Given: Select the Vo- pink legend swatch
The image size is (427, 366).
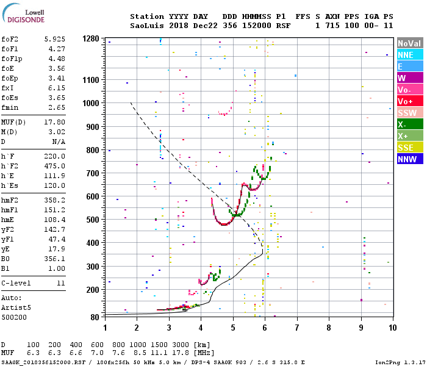Looking at the screenshot, I should 410,90.
